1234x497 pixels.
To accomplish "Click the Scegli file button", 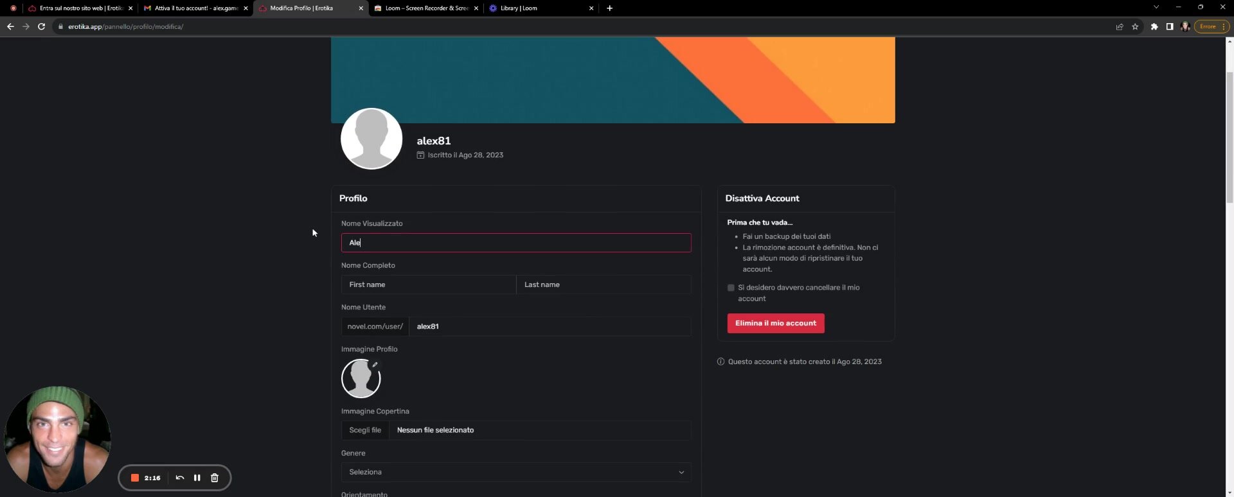I will click(x=365, y=430).
